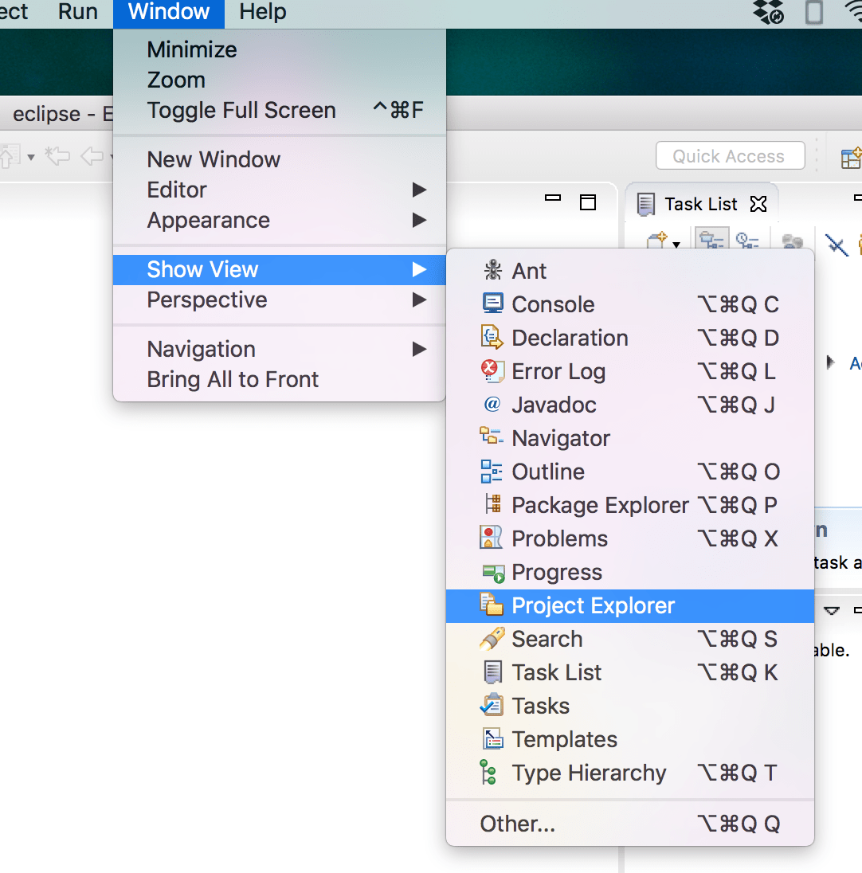Click the Error Log red icon
Screen dimensions: 862x873
(492, 371)
